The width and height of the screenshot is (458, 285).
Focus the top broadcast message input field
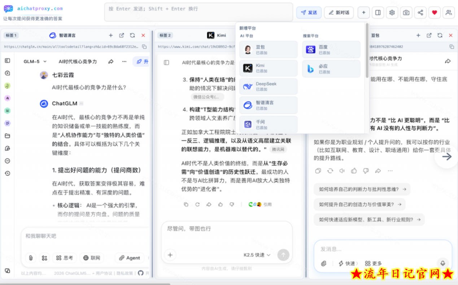pyautogui.click(x=199, y=12)
